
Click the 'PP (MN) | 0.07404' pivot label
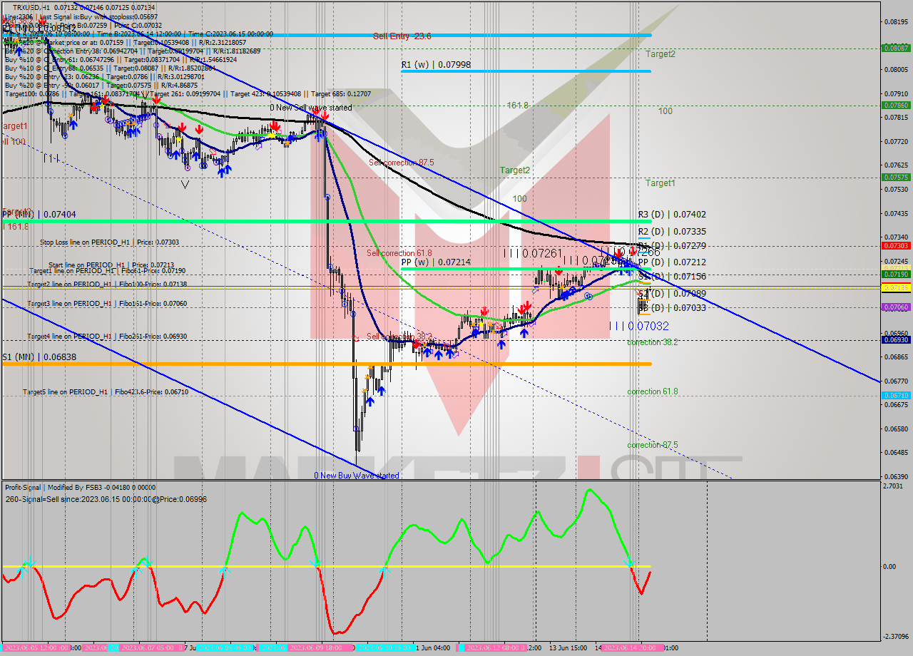(39, 214)
